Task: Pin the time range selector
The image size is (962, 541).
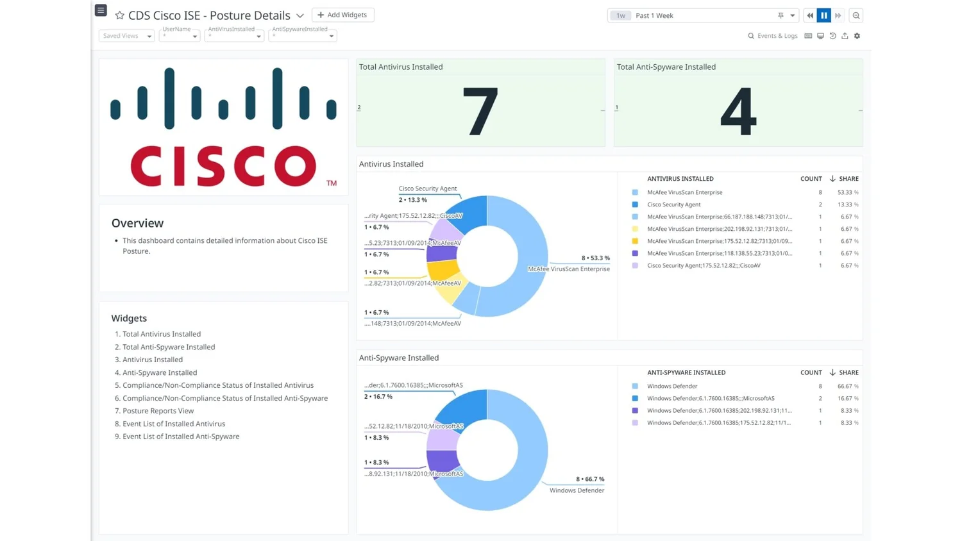Action: pyautogui.click(x=781, y=15)
